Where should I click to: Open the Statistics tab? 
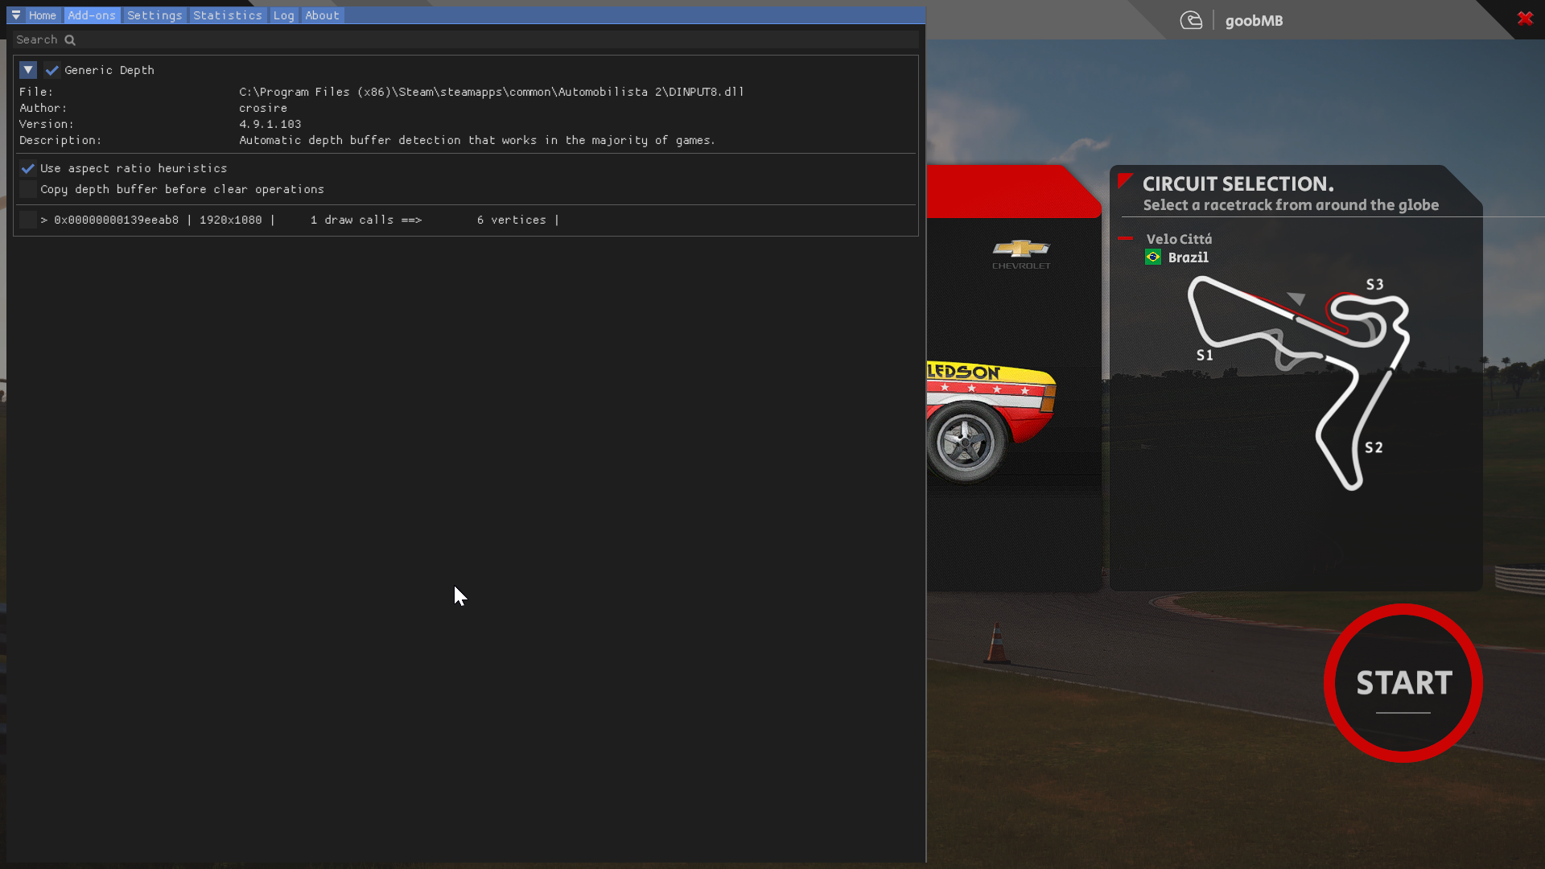[x=228, y=15]
